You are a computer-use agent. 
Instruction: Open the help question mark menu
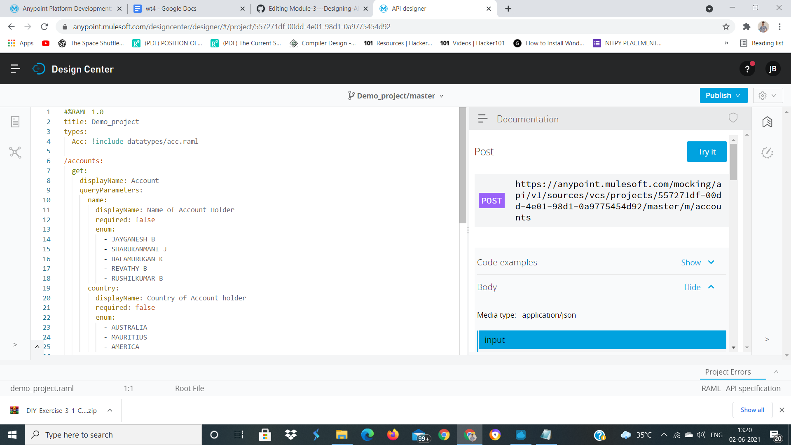pos(747,69)
